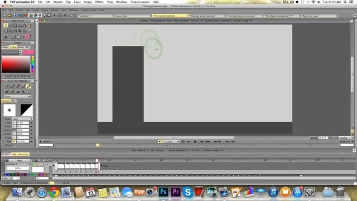Toggle the Opacity connection checkbox
Image resolution: width=357 pixels, height=201 pixels.
14,130
